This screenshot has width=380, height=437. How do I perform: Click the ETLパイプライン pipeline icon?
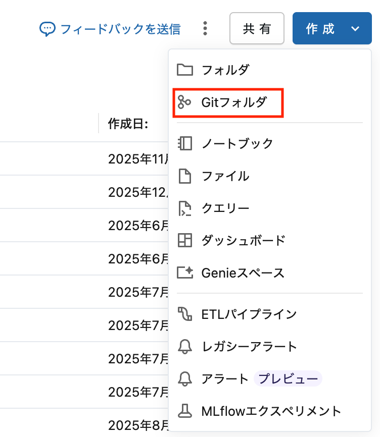185,313
